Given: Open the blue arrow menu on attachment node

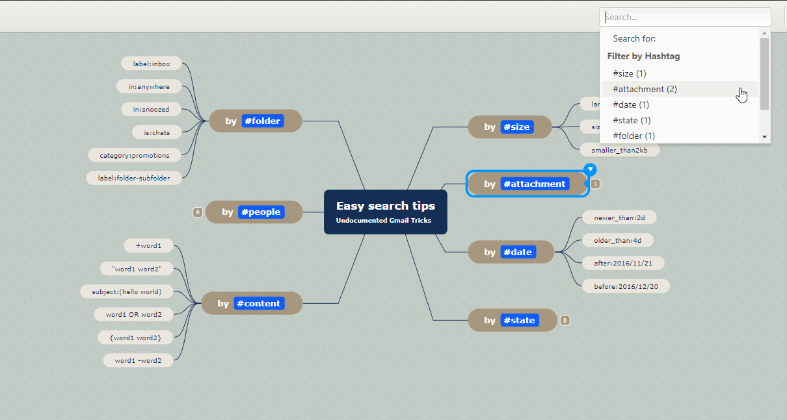Looking at the screenshot, I should pyautogui.click(x=590, y=169).
